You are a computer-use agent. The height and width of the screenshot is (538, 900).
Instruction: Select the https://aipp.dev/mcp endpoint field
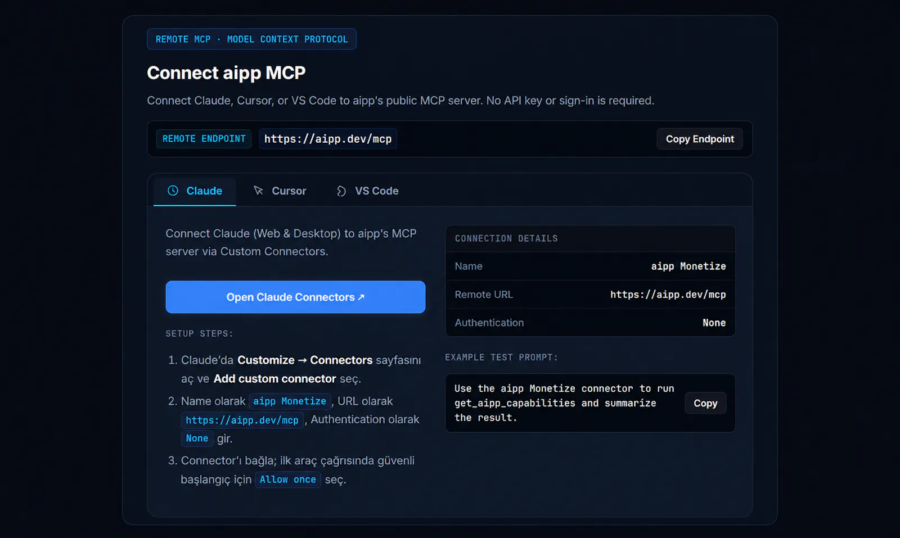[x=328, y=139]
